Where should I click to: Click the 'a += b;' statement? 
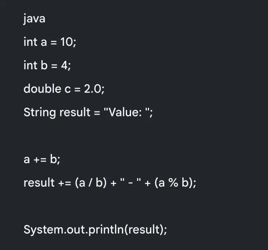click(42, 159)
